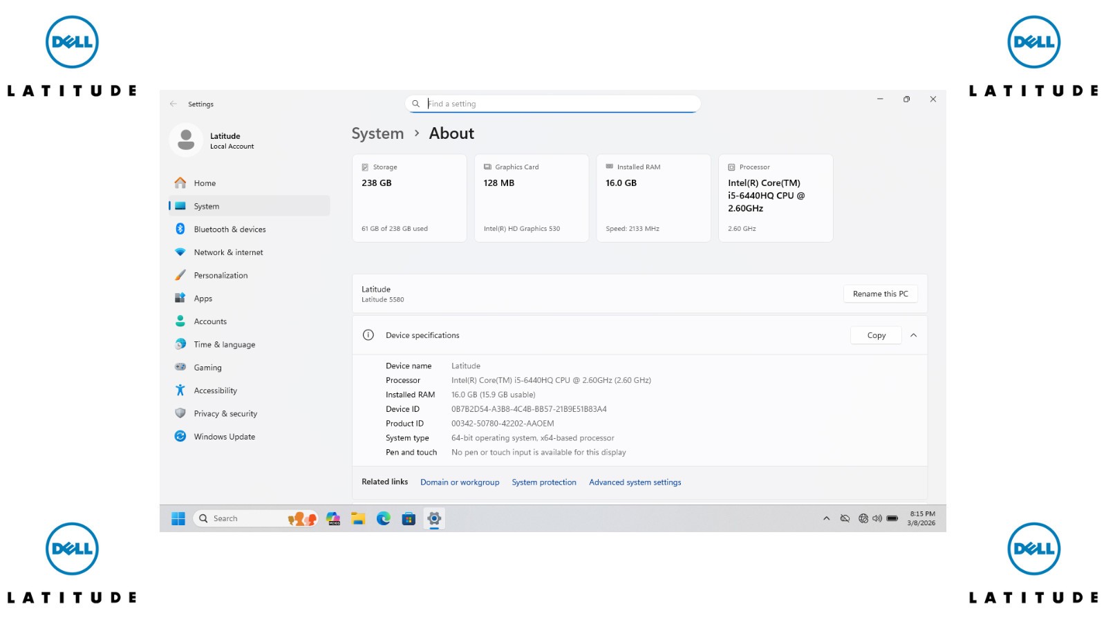Launch Microsoft Edge from the taskbar
This screenshot has height=622, width=1106.
(x=384, y=518)
